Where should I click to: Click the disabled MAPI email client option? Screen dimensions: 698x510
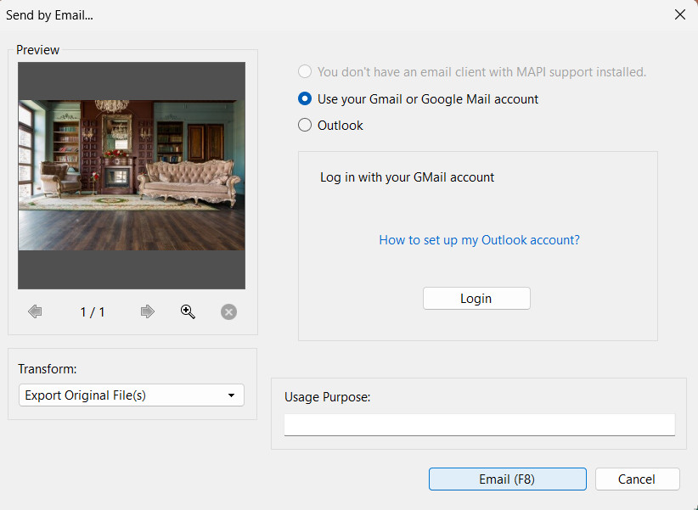tap(306, 72)
